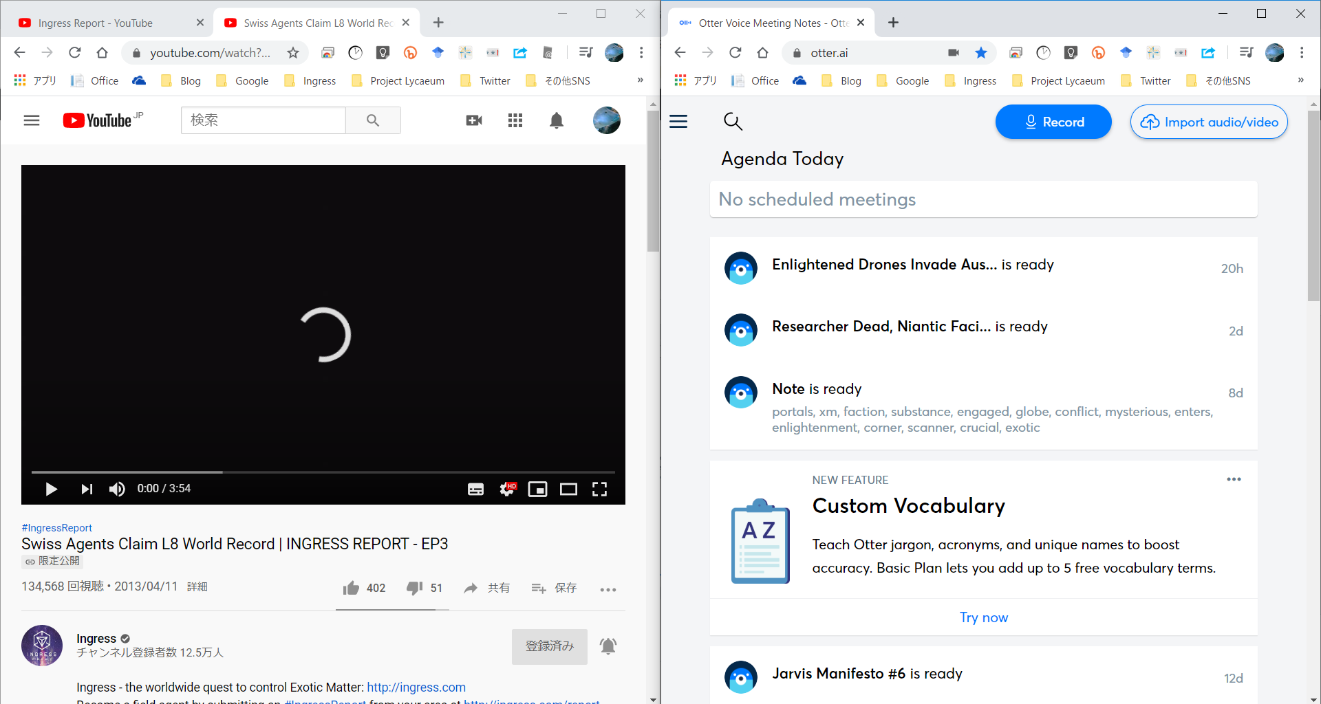Click YouTube search magnifier button
This screenshot has height=704, width=1321.
coord(373,120)
